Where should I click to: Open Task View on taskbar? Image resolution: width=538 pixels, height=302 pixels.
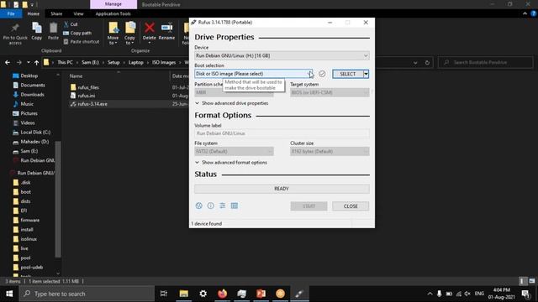click(164, 294)
